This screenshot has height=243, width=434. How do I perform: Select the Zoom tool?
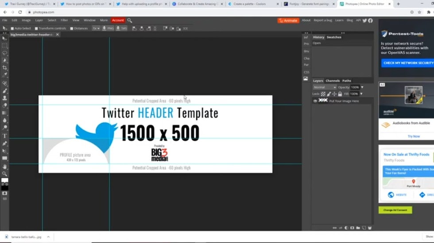[x=4, y=174]
